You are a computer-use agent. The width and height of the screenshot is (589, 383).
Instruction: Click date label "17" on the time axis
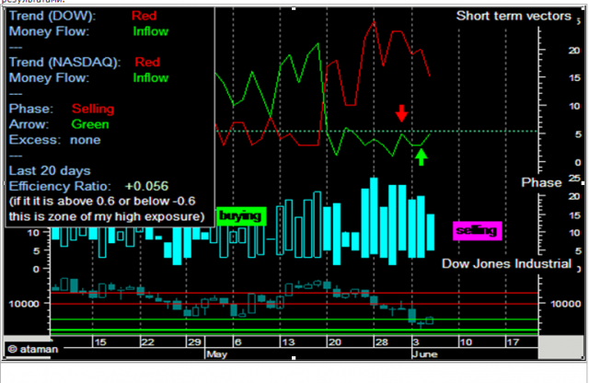[x=513, y=342]
